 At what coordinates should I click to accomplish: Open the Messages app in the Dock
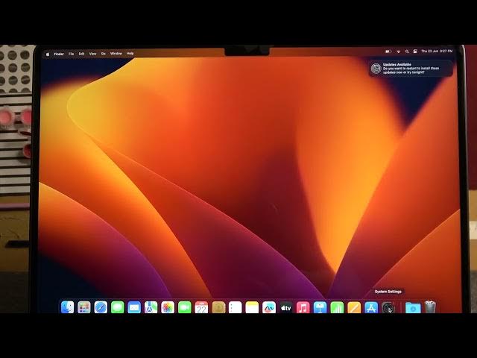click(x=118, y=307)
